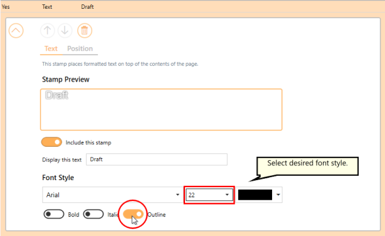Click the 'Stamp Preview' heading

66,80
